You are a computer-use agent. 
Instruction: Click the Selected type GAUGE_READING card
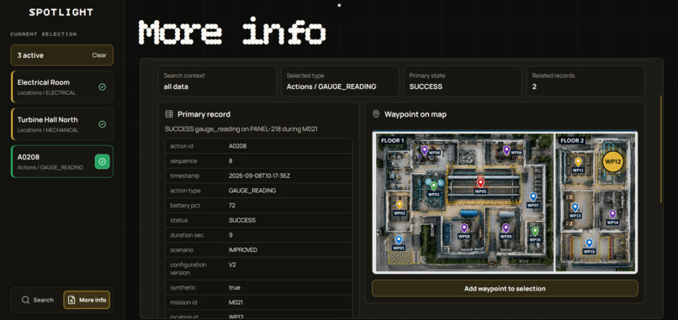click(x=340, y=81)
